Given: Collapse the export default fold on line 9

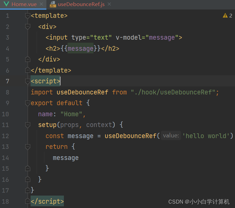Looking at the screenshot, I should tap(28, 103).
